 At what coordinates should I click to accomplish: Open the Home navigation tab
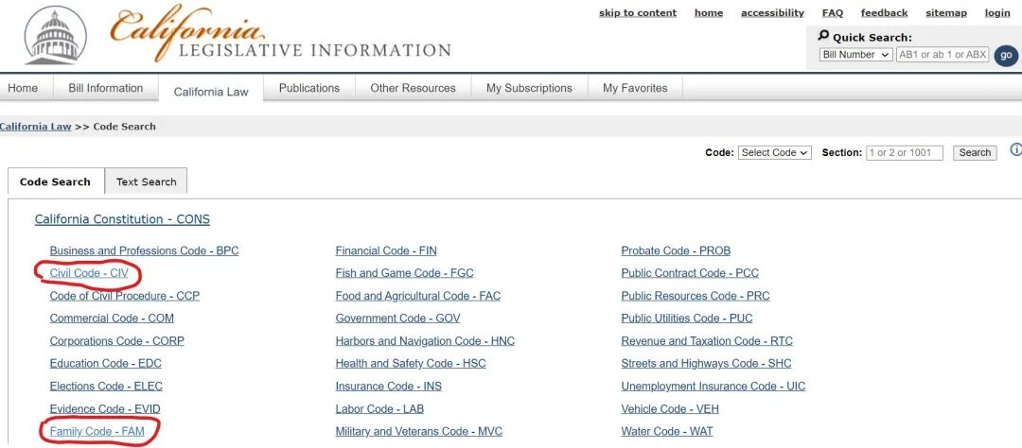tap(23, 88)
